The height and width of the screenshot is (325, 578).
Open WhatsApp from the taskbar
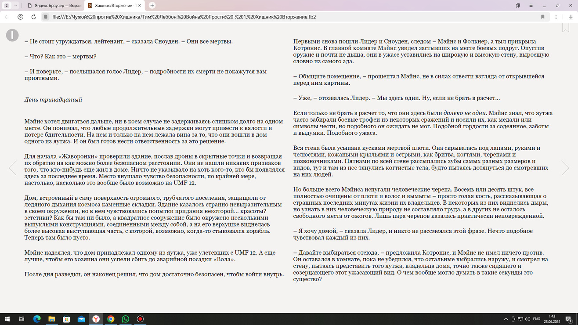coord(126,319)
